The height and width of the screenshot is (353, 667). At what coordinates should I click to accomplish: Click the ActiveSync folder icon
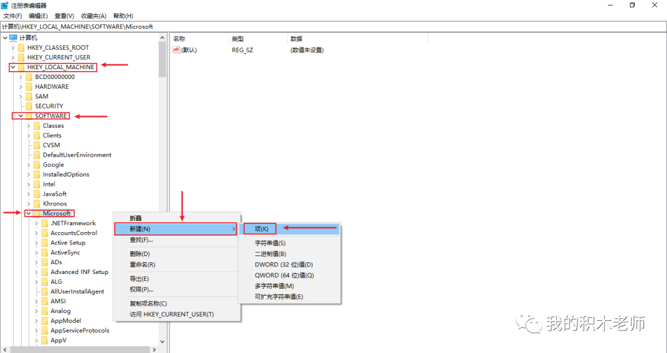pos(44,252)
